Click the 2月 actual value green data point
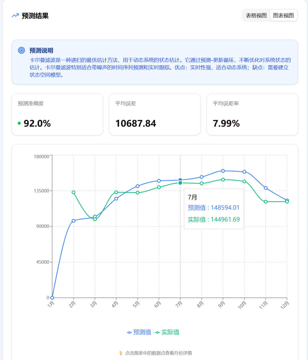The image size is (308, 360). (x=74, y=192)
